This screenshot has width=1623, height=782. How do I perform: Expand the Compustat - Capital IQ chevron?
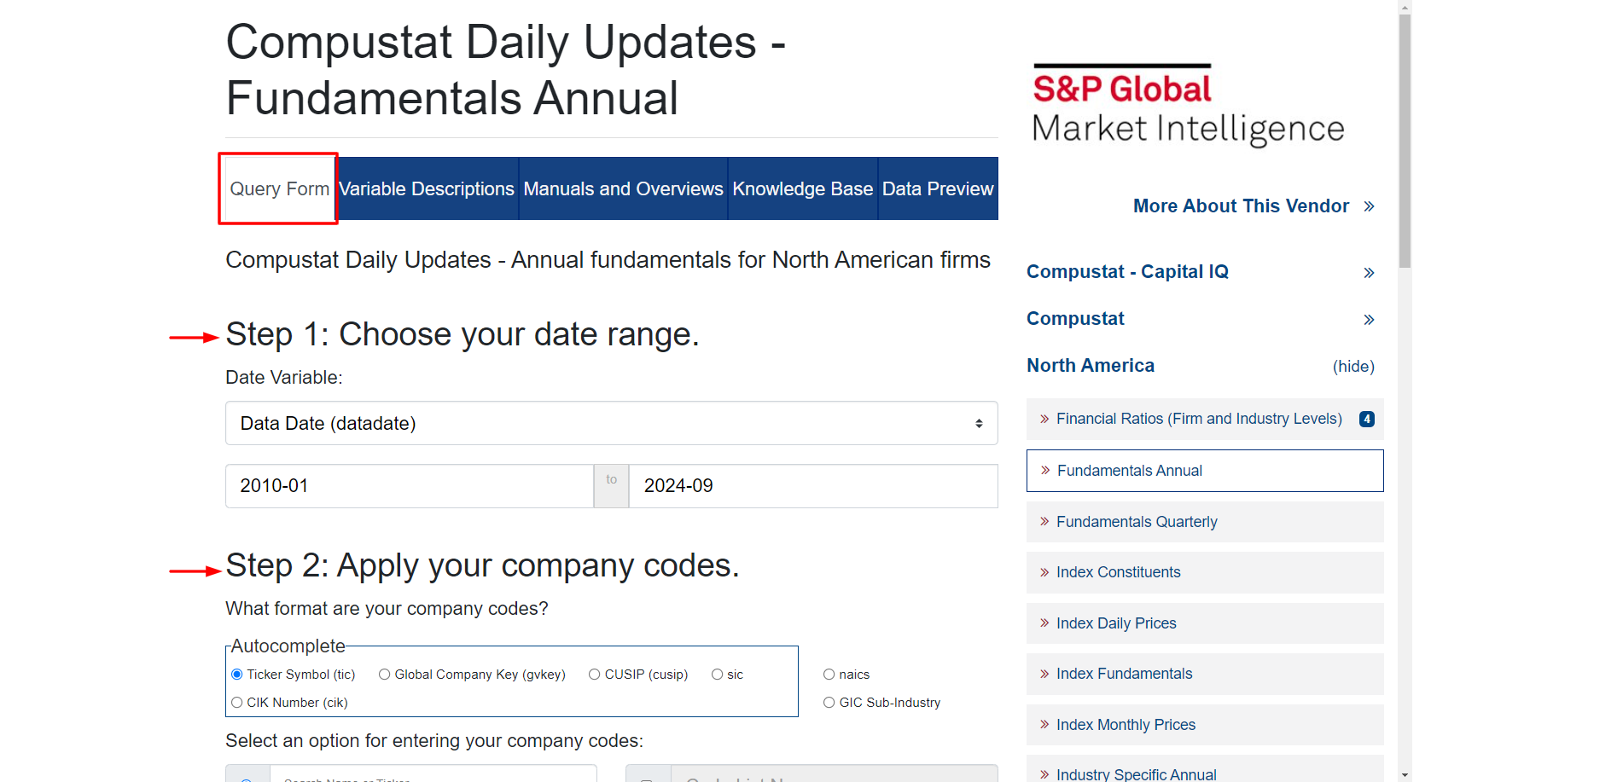1369,273
